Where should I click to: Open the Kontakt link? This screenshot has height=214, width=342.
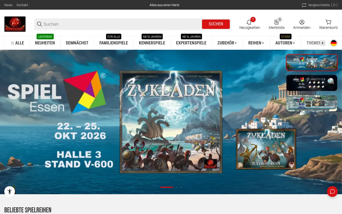22,5
